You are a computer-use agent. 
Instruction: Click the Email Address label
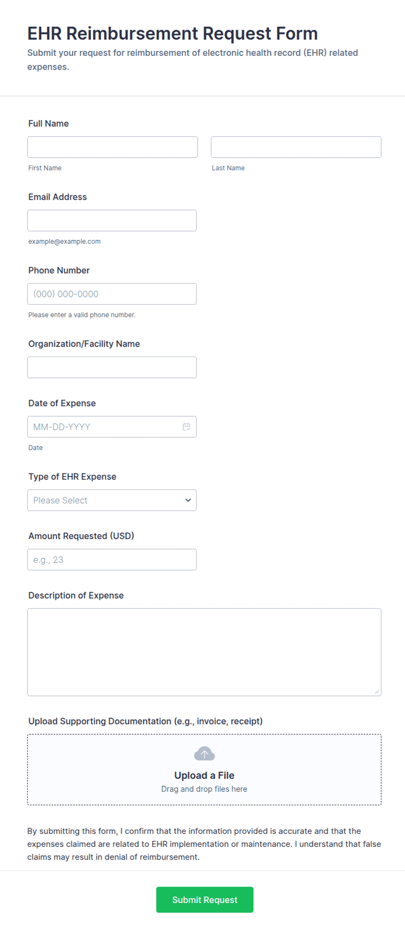[x=57, y=197]
